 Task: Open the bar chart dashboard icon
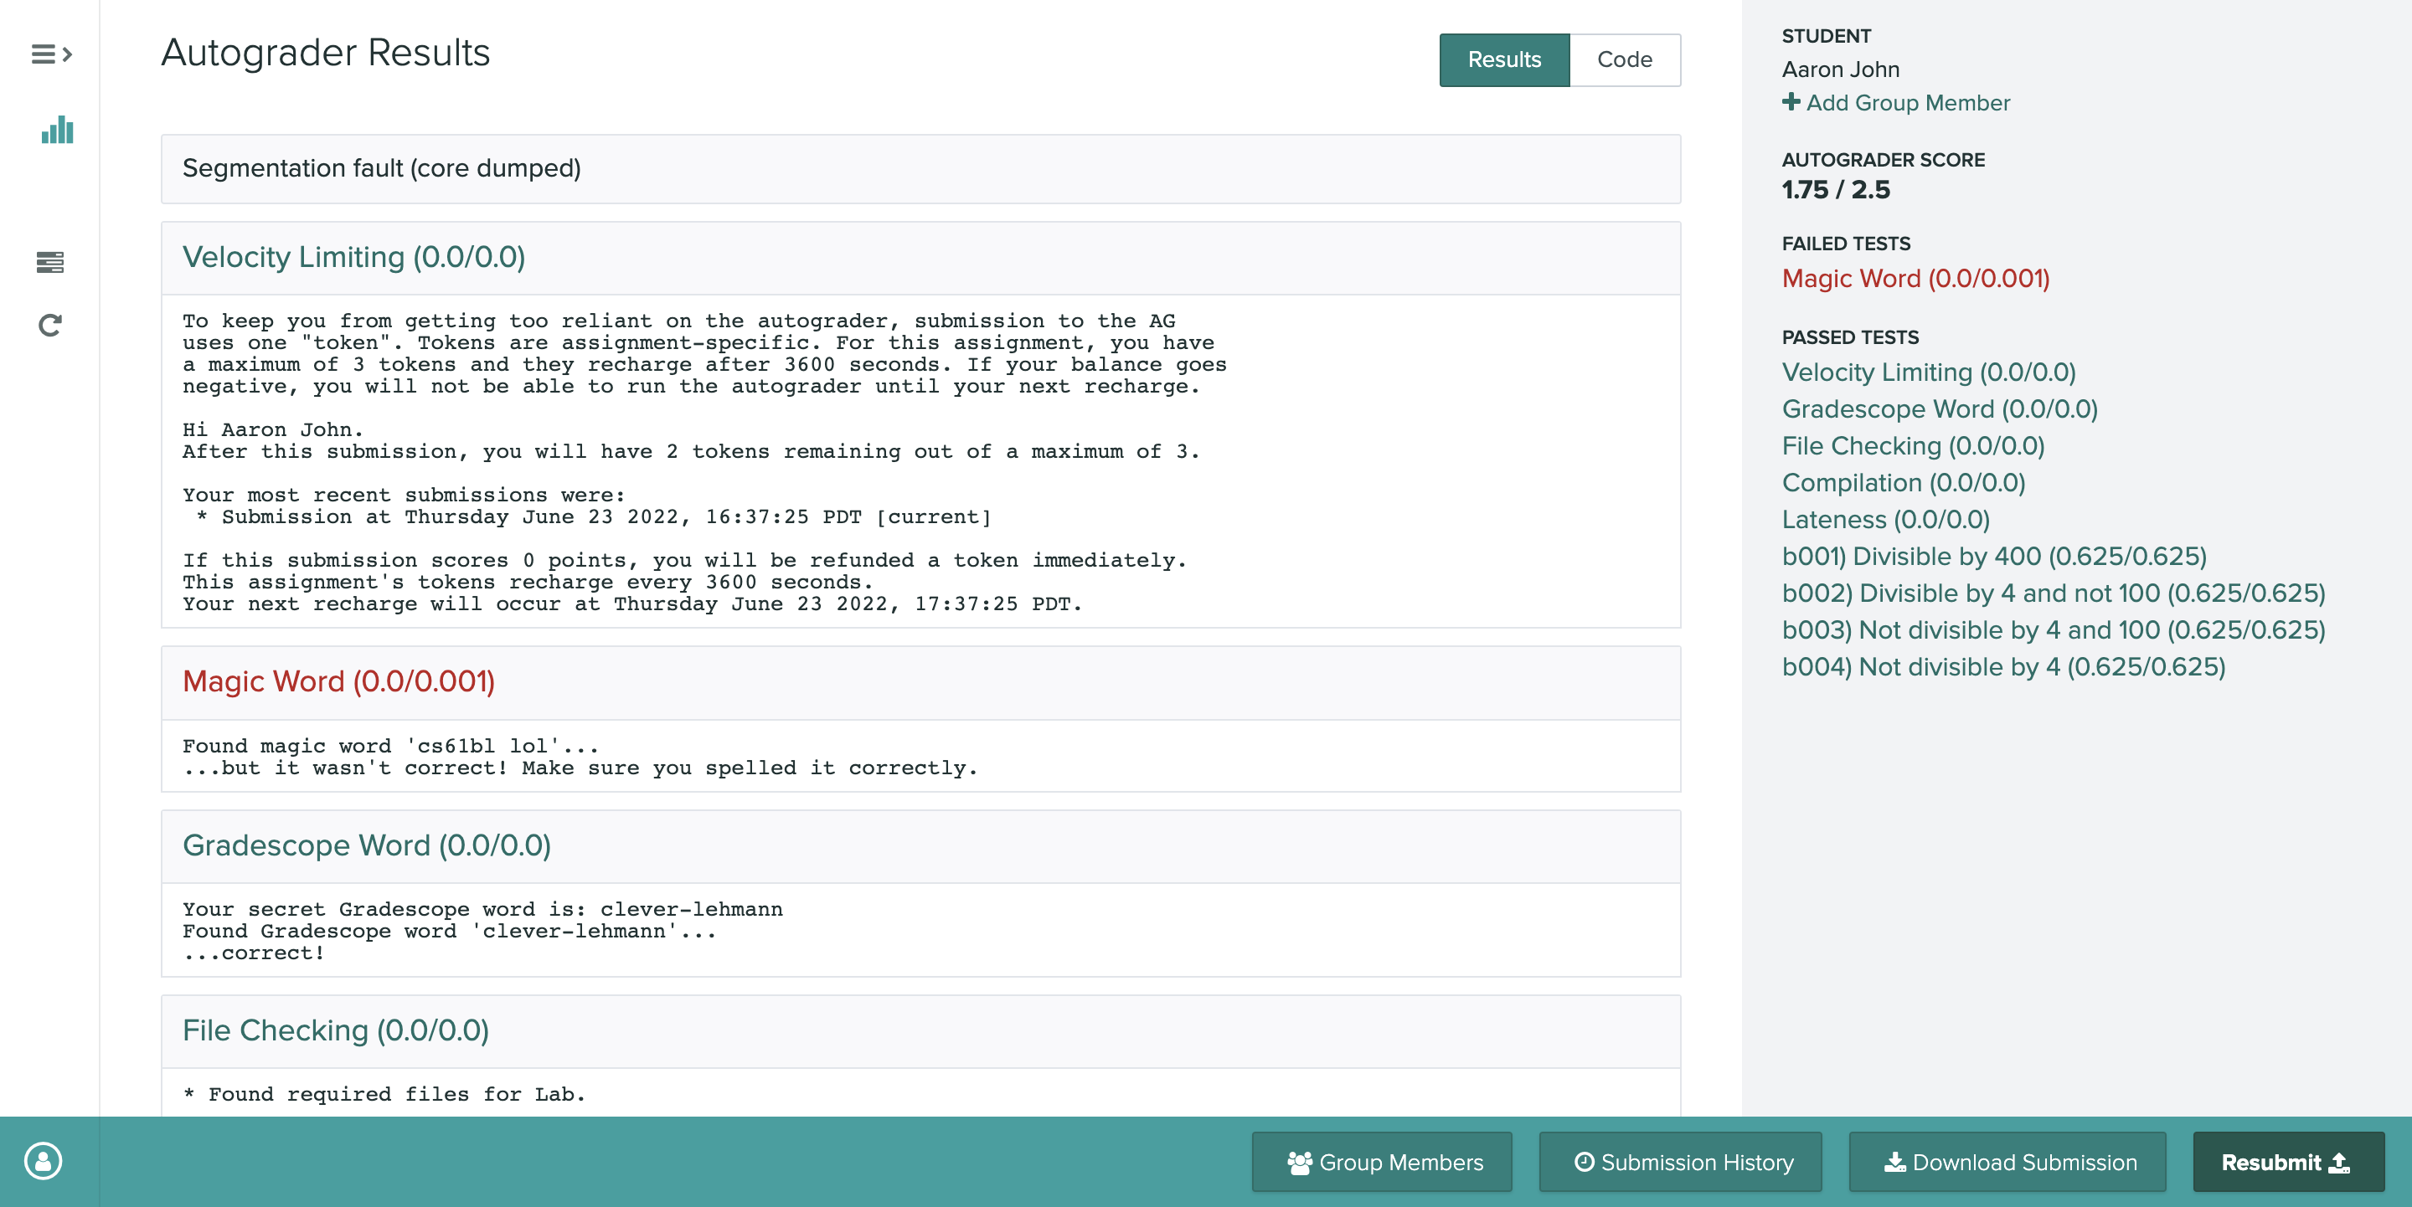click(56, 131)
